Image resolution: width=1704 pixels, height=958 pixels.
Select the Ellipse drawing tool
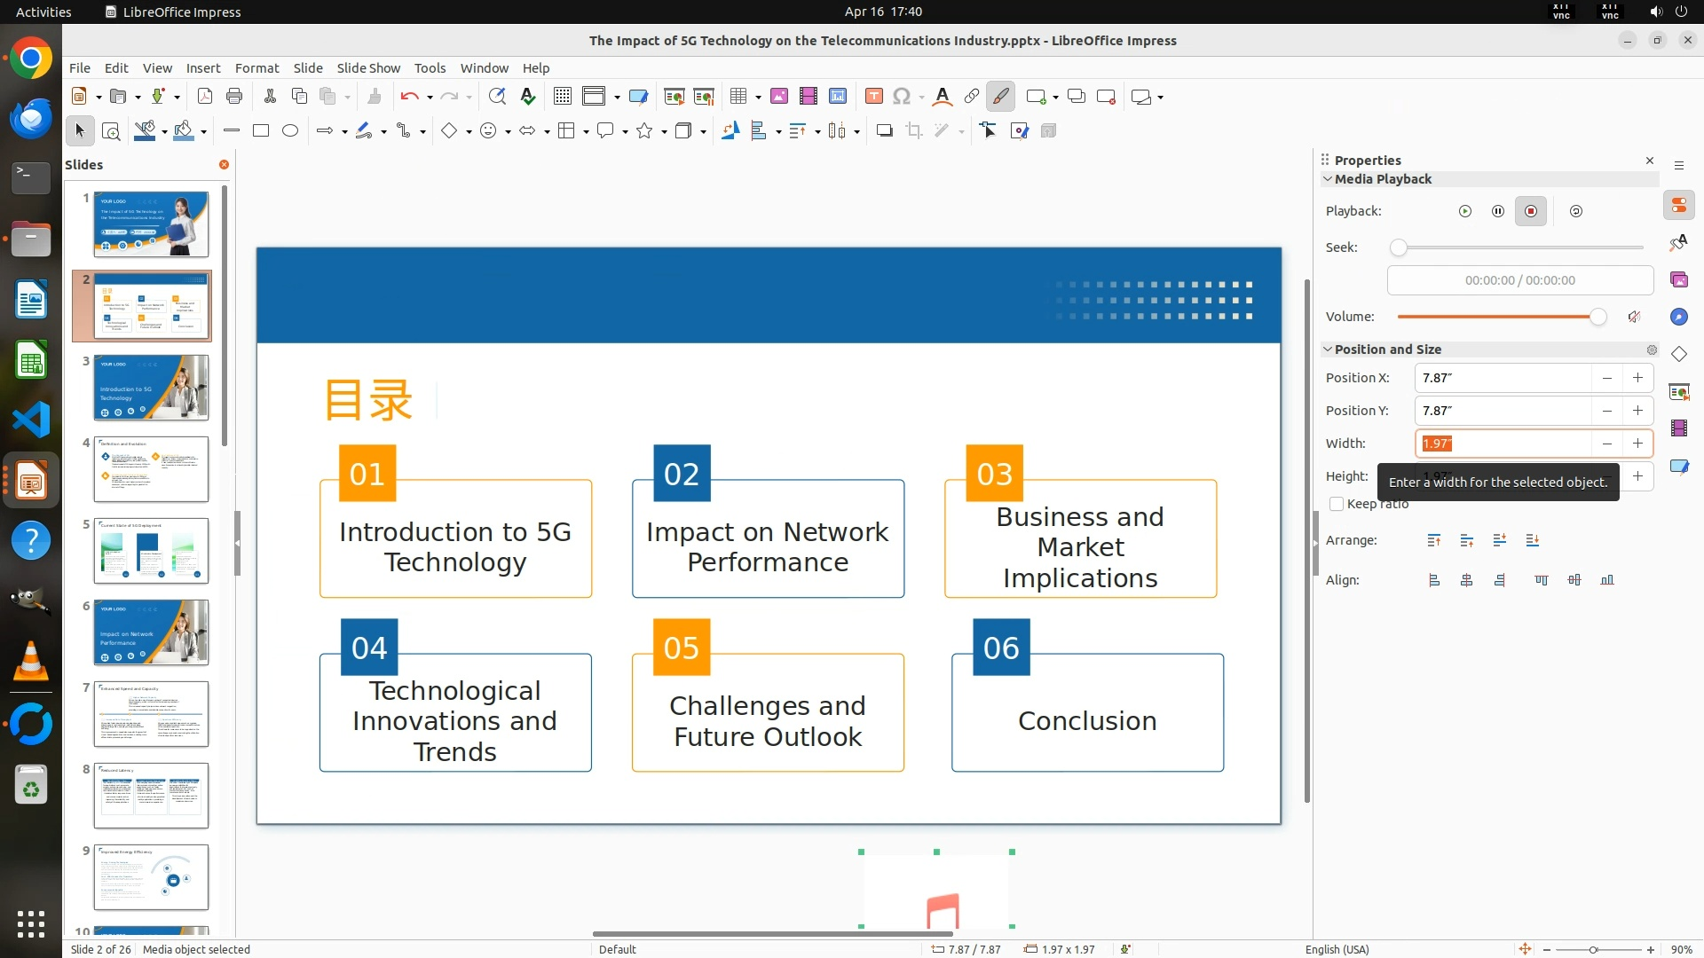coord(290,131)
